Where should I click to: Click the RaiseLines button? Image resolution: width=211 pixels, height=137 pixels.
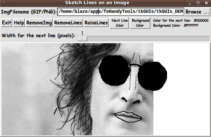tap(96, 23)
